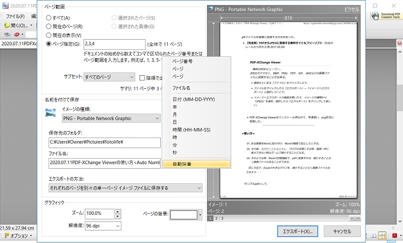
Task: Open the 解像度 96 dpi dropdown
Action: click(x=103, y=226)
